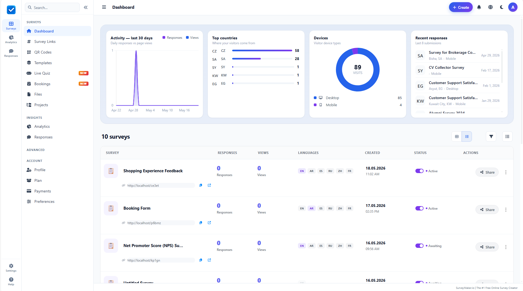This screenshot has height=291, width=523.
Task: Toggle Booking Form active status switch
Action: point(419,208)
